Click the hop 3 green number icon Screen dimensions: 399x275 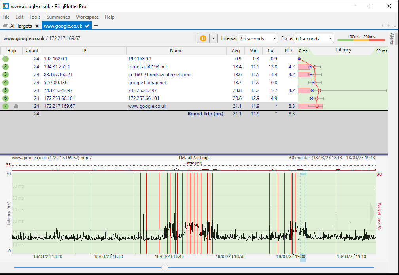[x=5, y=75]
